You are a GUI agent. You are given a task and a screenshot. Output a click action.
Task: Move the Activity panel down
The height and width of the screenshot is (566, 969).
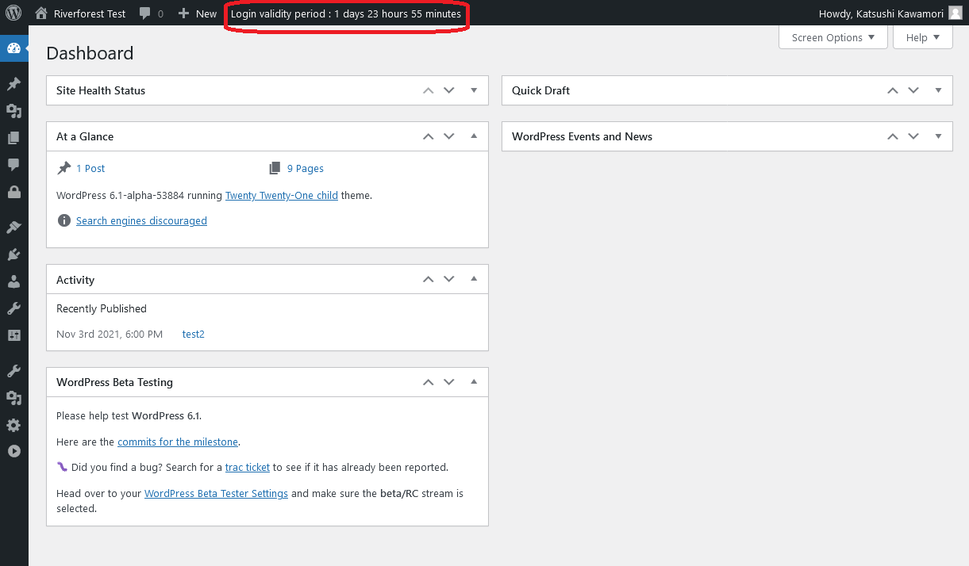[x=449, y=279]
